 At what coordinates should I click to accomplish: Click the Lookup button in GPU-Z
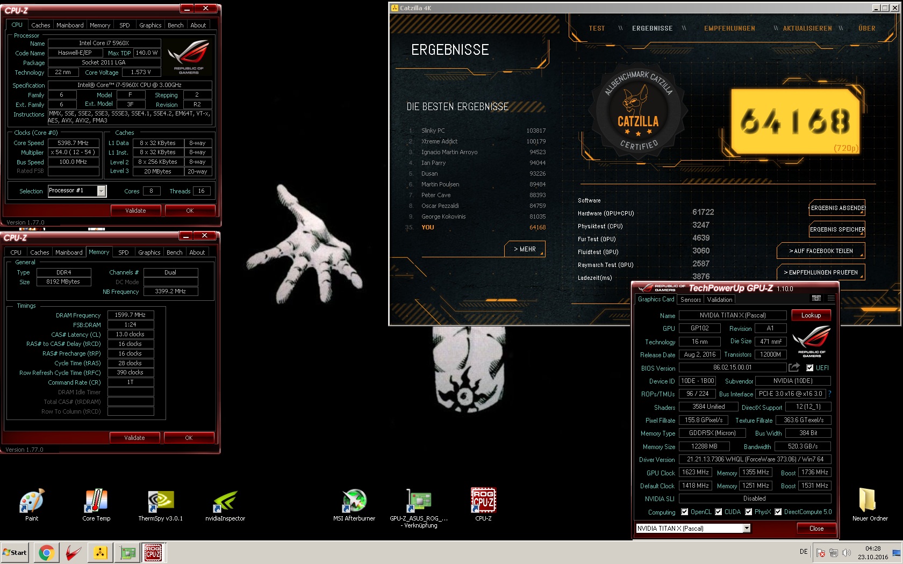coord(811,315)
